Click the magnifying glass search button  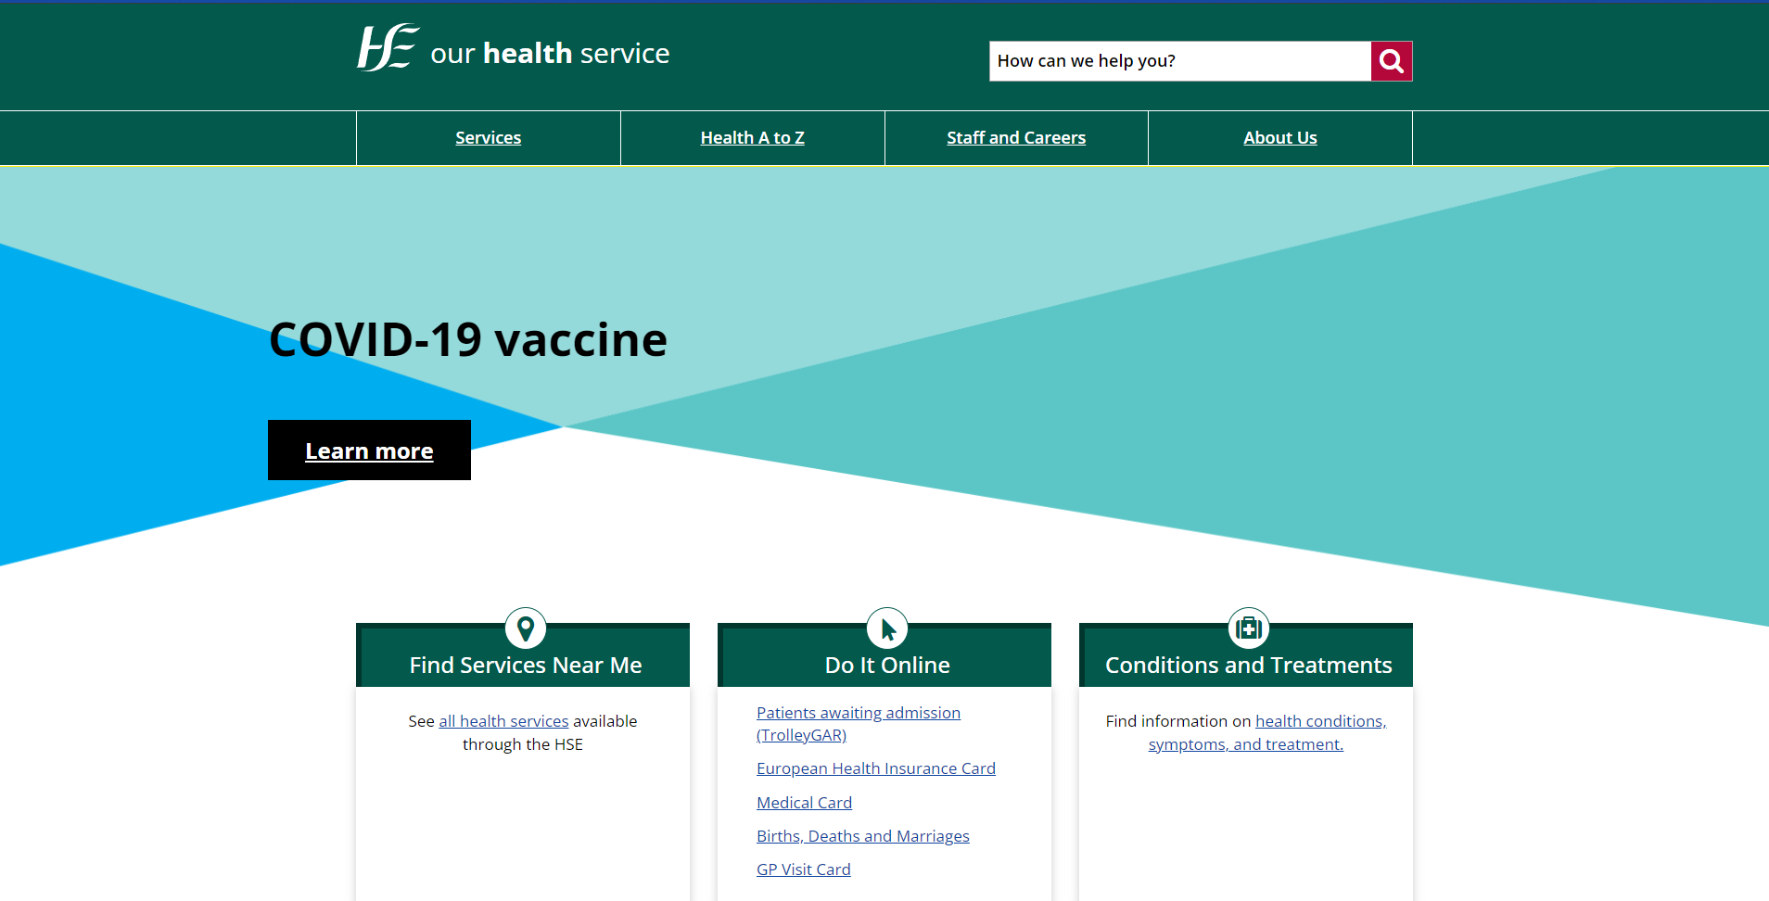coord(1391,61)
